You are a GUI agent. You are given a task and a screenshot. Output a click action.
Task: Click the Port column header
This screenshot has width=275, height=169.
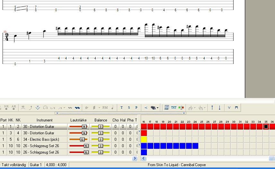point(3,120)
